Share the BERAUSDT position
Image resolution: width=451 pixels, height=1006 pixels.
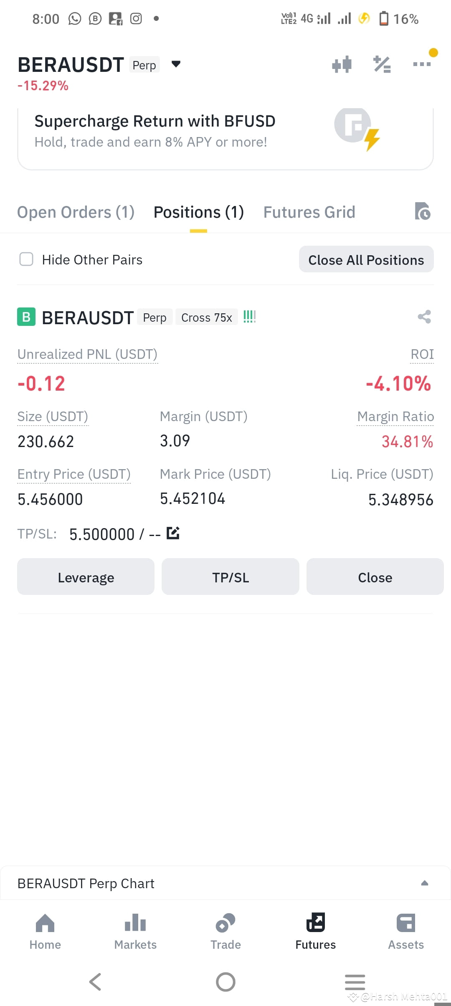point(424,317)
